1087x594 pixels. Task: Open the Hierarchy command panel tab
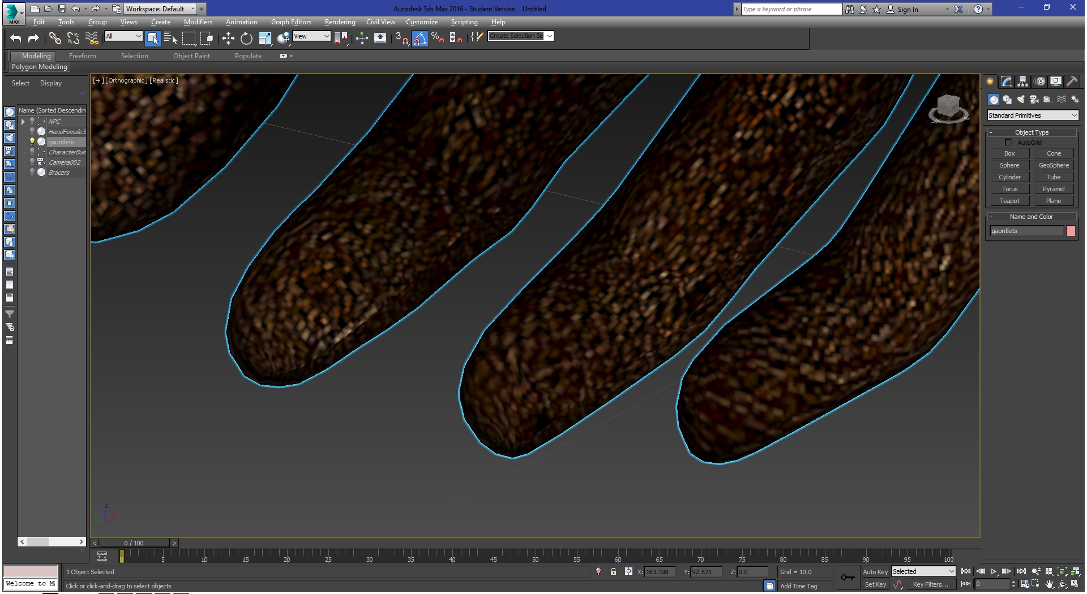coord(1022,81)
